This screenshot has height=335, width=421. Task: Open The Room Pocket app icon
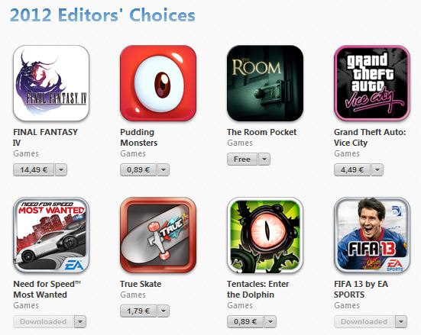pos(265,83)
